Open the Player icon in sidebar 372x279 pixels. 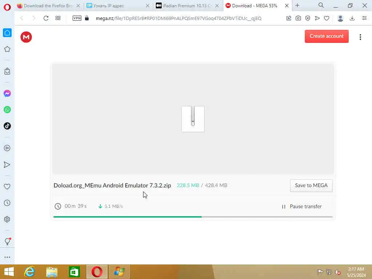pos(7,148)
